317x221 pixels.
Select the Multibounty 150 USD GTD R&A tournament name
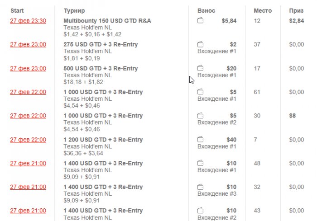coord(107,21)
